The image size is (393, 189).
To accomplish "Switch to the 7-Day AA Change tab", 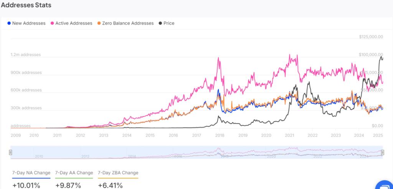I will tap(74, 173).
